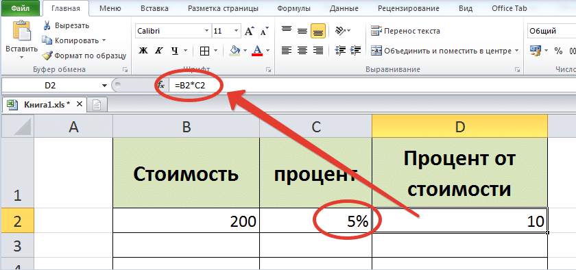Toggle bold Ж formatting

pos(143,50)
